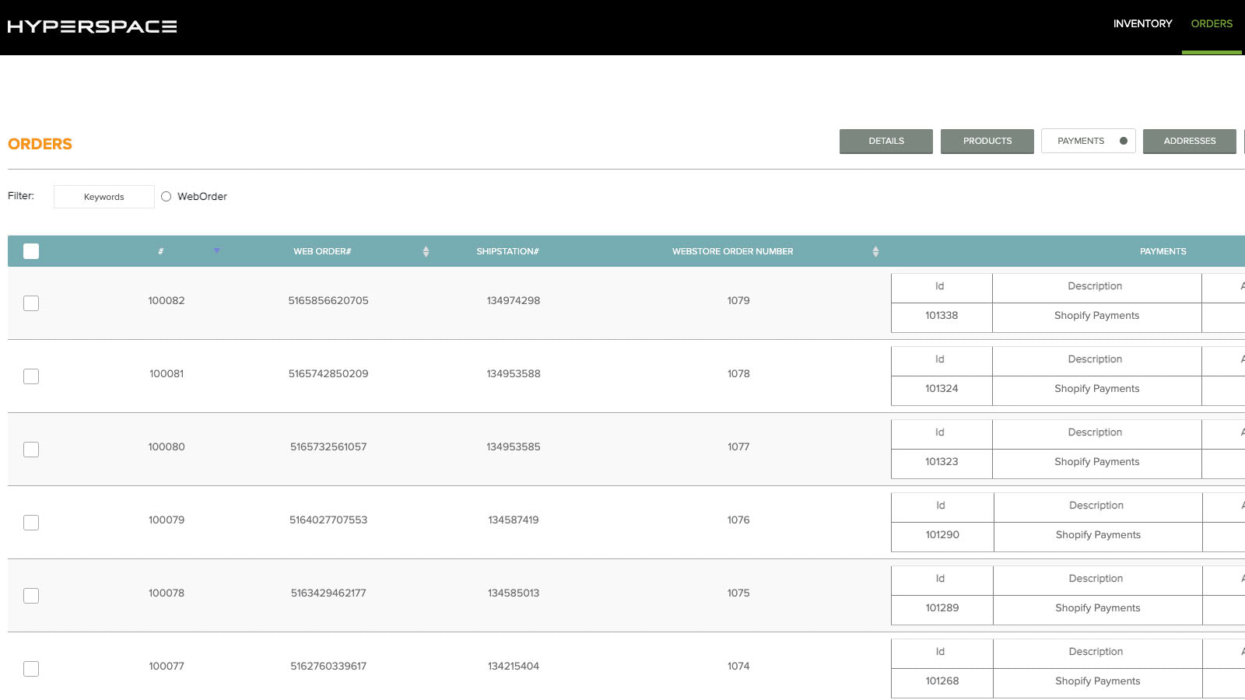Click the Hyperspace logo

(x=92, y=26)
